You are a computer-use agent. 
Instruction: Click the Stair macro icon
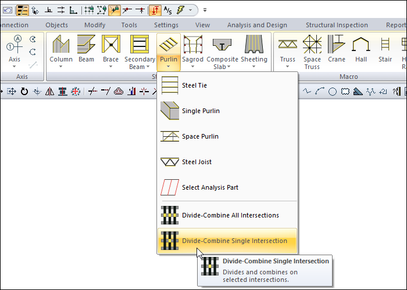pyautogui.click(x=385, y=44)
